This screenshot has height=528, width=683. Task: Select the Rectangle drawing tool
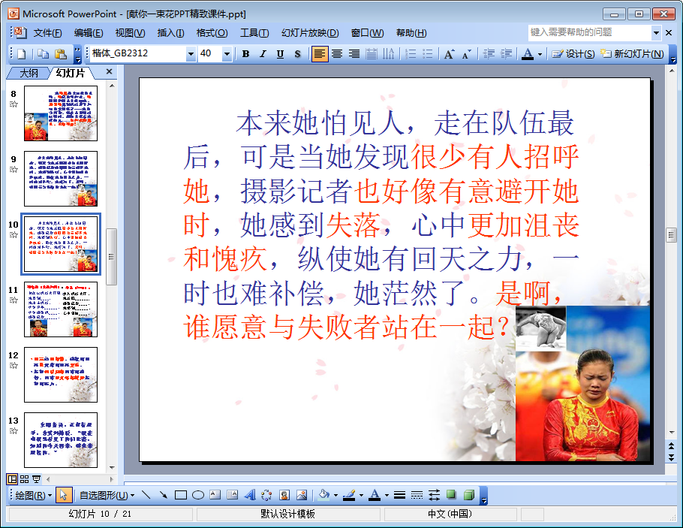181,495
